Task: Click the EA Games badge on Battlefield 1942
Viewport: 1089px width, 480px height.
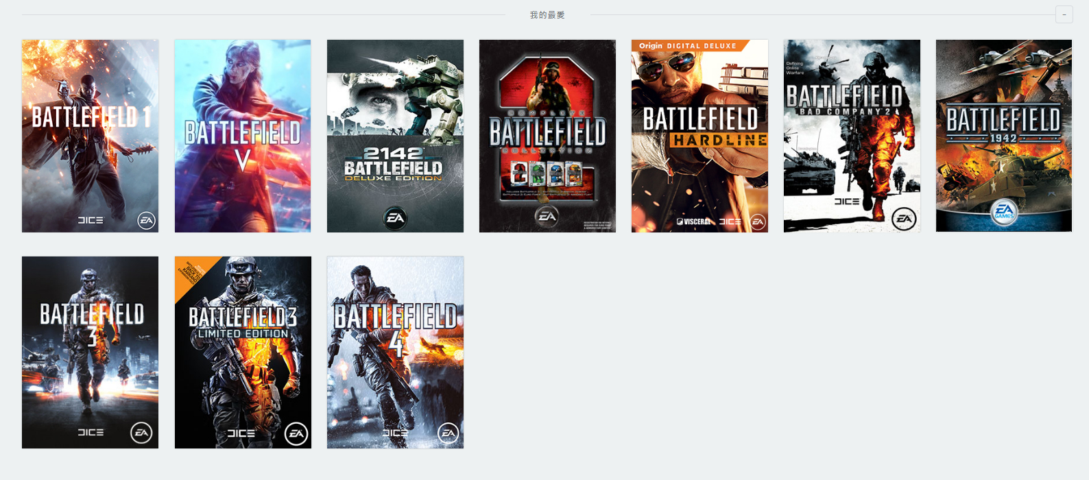Action: (x=1004, y=211)
